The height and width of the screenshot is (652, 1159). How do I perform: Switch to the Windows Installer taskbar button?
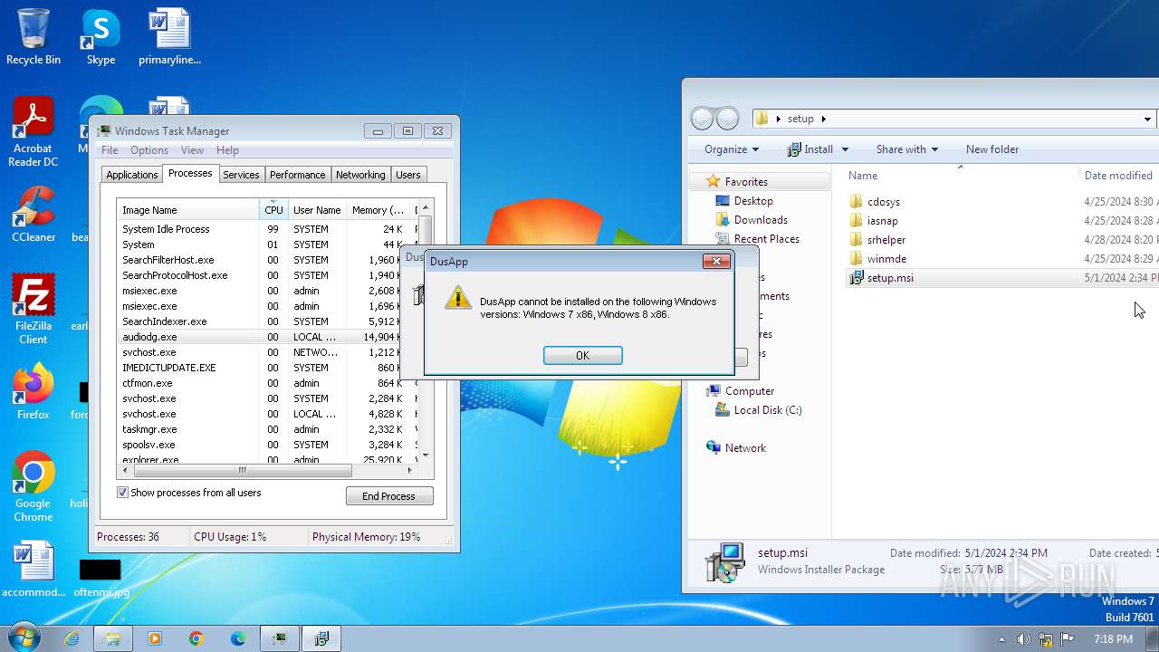coord(321,638)
